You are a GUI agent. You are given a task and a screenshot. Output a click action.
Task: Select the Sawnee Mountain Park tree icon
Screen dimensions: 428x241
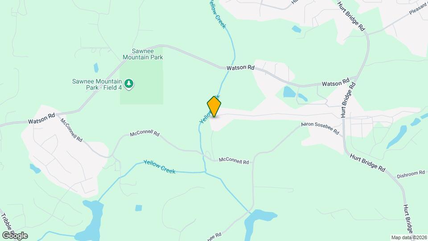point(129,84)
